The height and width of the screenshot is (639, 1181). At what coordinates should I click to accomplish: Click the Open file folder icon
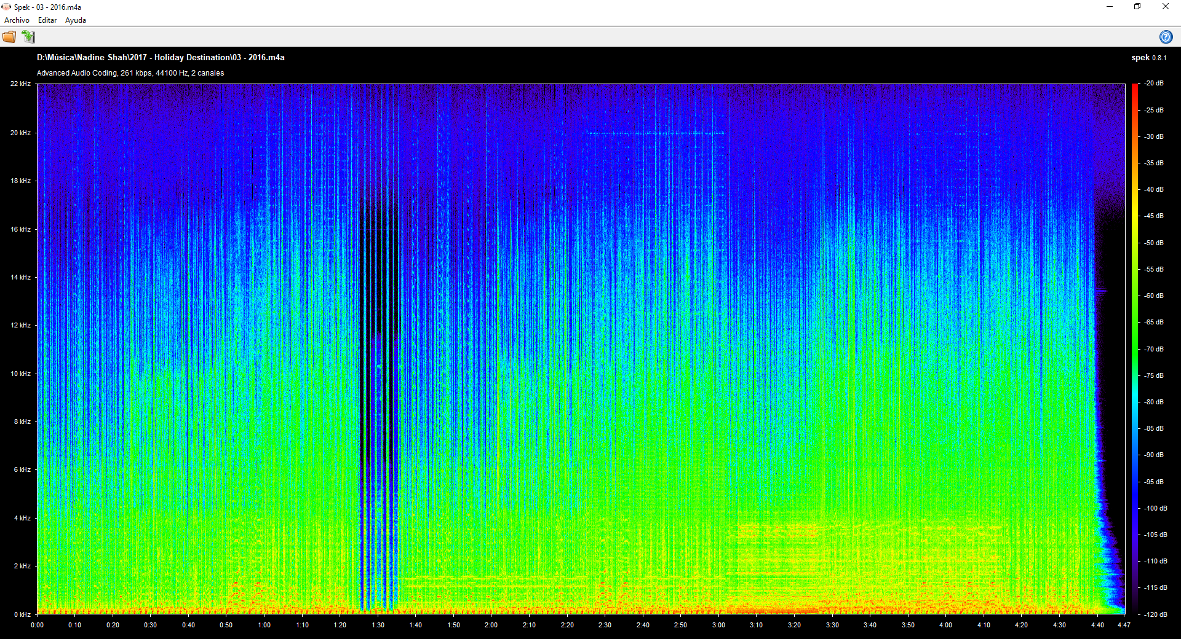pos(9,37)
